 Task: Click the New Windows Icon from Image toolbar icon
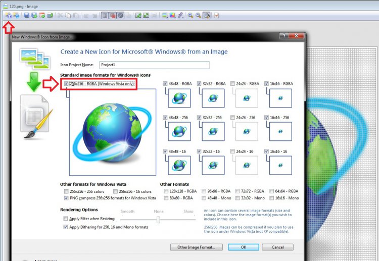[x=9, y=16]
